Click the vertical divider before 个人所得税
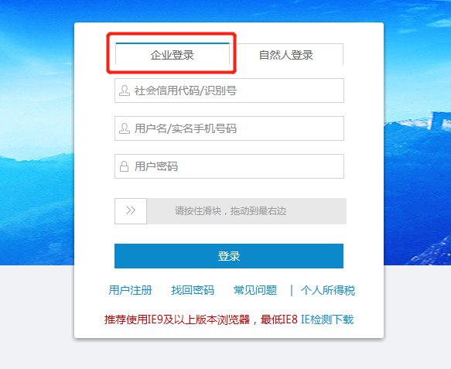Image resolution: width=451 pixels, height=369 pixels. coord(292,290)
